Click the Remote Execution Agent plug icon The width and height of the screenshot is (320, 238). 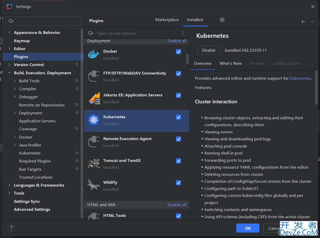[94, 142]
